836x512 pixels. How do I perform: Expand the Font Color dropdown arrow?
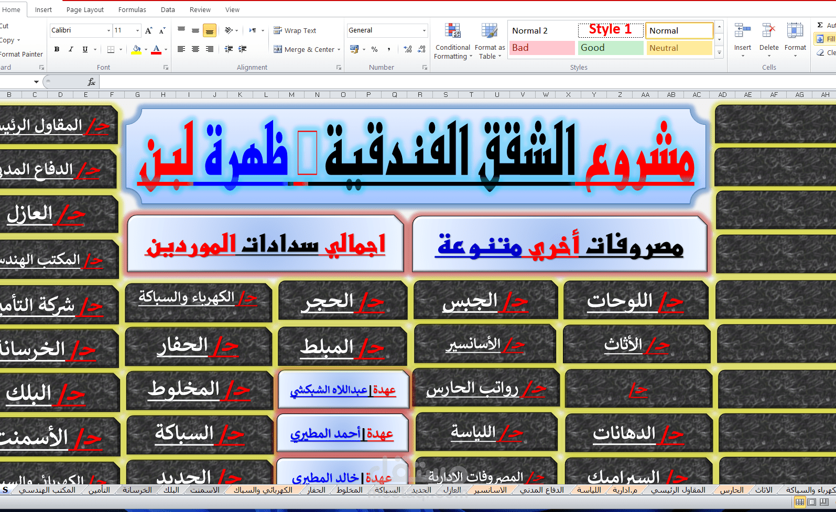166,49
